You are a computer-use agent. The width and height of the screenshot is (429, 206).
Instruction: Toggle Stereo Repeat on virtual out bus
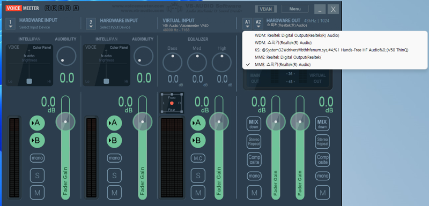pyautogui.click(x=322, y=141)
